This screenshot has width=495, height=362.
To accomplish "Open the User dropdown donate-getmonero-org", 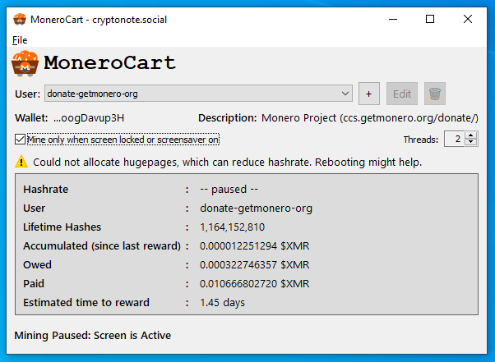I will [x=198, y=94].
